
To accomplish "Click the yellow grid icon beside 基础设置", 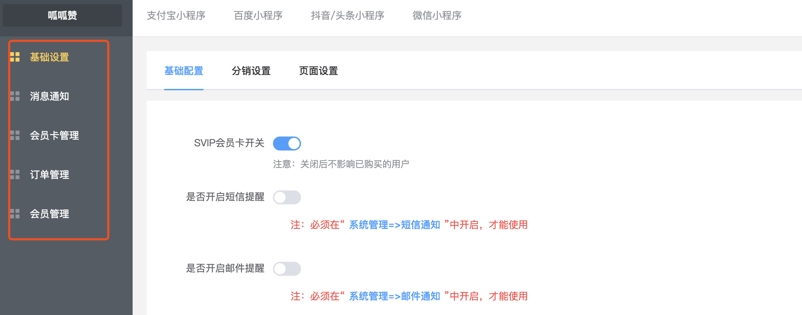I will 15,57.
